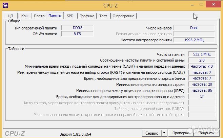The width and height of the screenshot is (223, 138).
Task: Click the Проверка button
Action: [181, 133]
